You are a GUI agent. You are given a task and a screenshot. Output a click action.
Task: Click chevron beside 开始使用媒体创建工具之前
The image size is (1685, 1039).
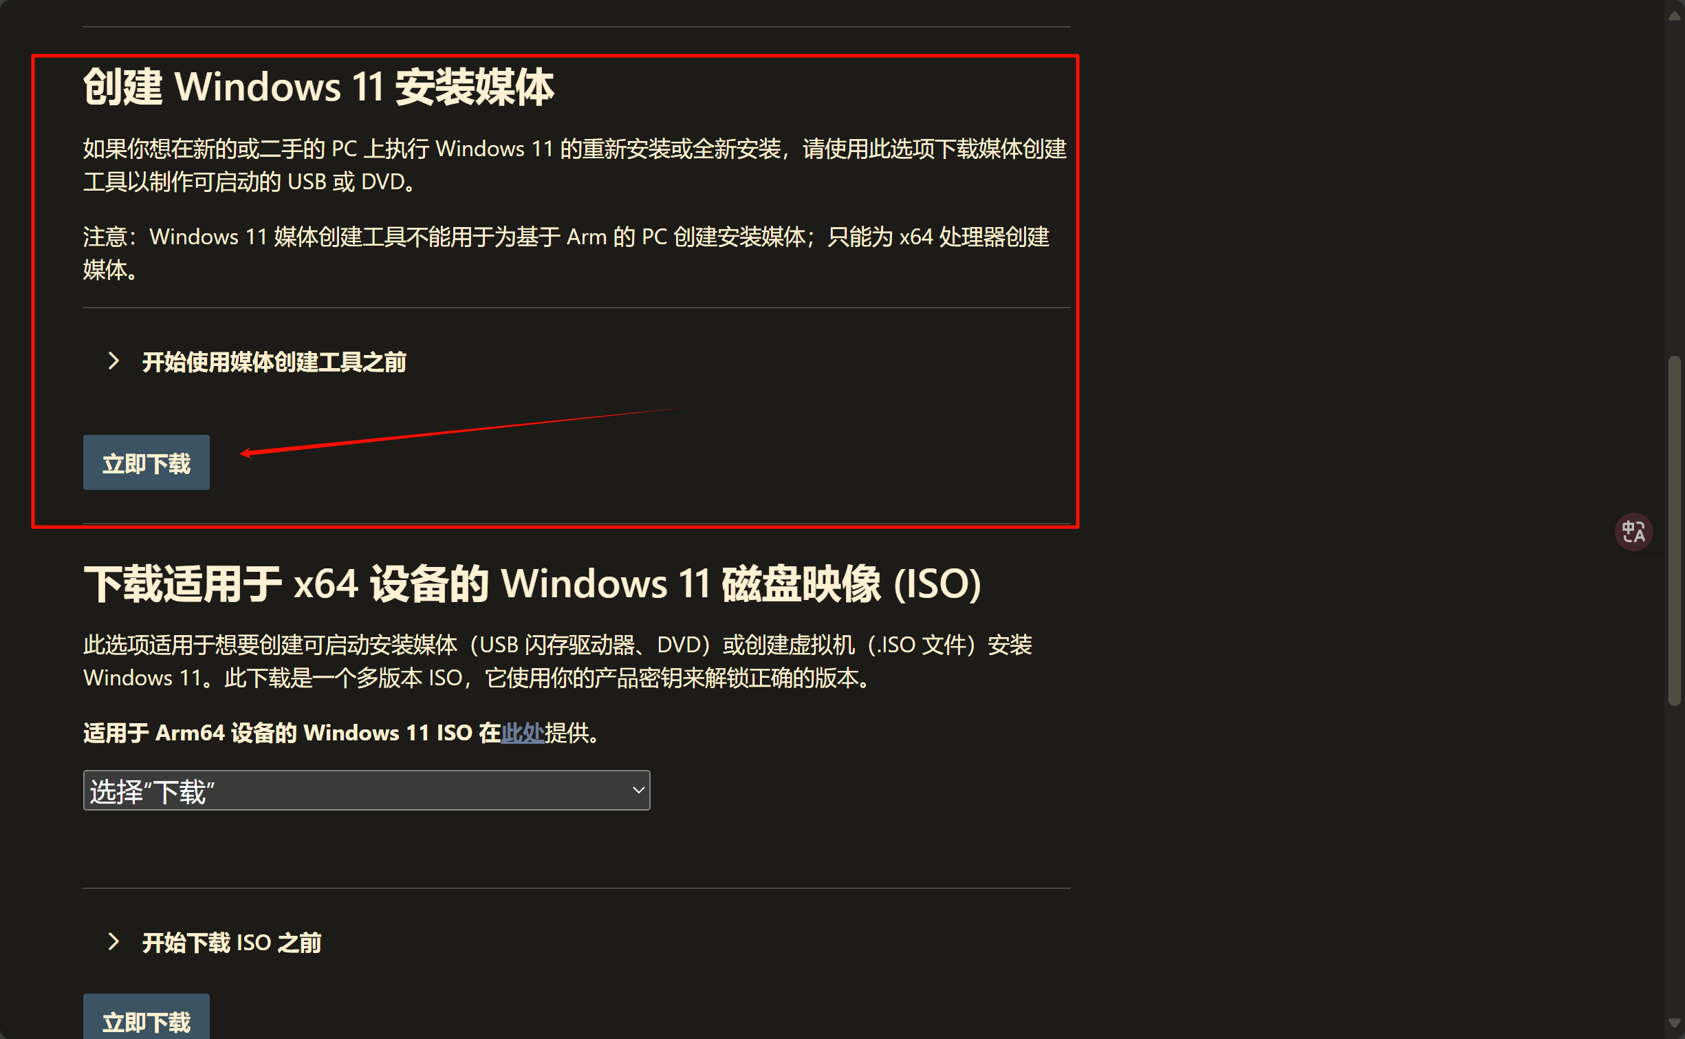click(113, 361)
